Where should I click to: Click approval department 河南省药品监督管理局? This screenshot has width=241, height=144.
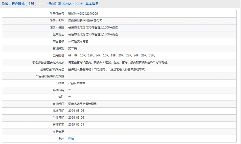(82, 104)
